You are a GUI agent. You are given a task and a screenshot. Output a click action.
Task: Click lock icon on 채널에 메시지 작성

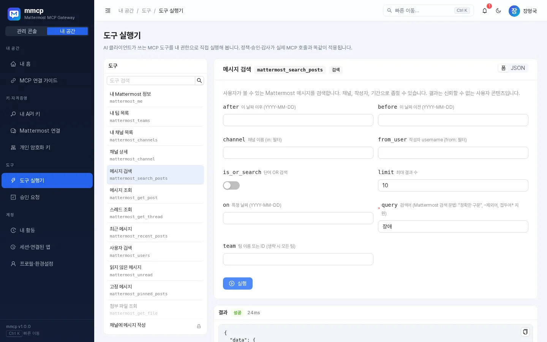(199, 326)
